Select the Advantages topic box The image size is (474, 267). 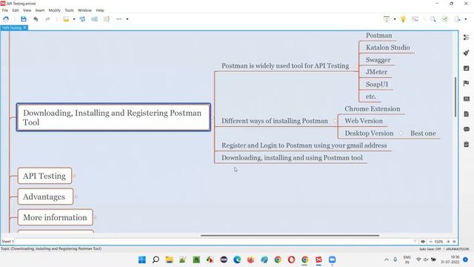point(45,197)
